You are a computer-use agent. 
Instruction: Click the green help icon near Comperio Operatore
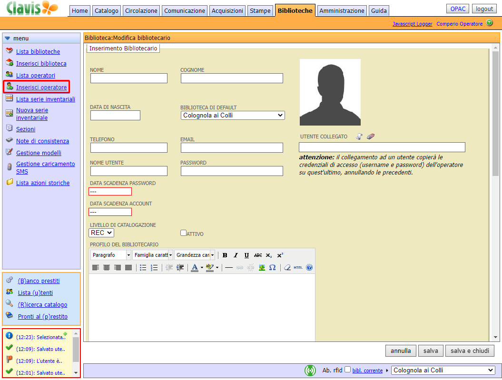(x=489, y=23)
